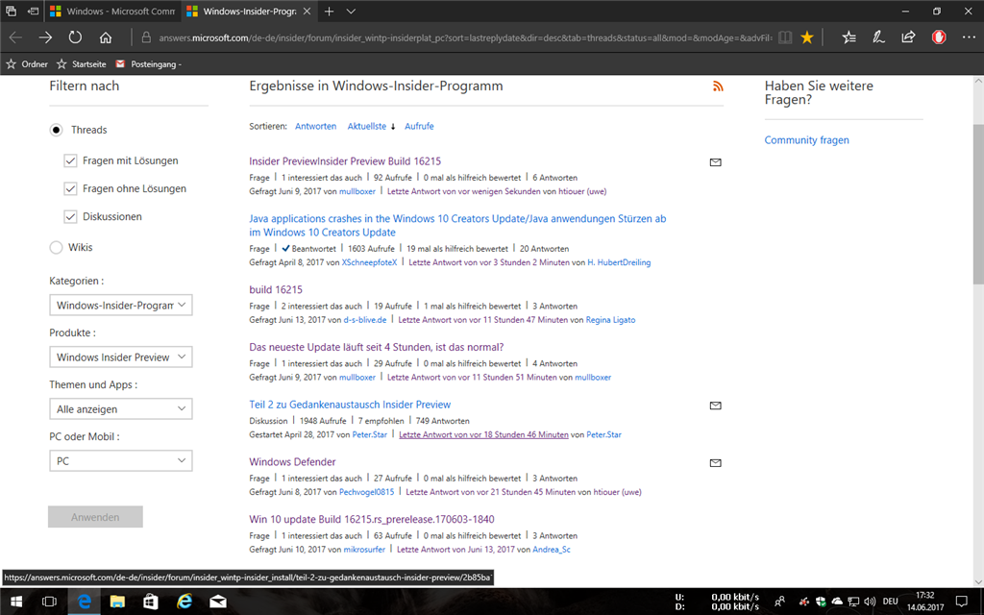Close the Windows-Insider-Programm tab
The image size is (984, 615).
click(x=307, y=12)
